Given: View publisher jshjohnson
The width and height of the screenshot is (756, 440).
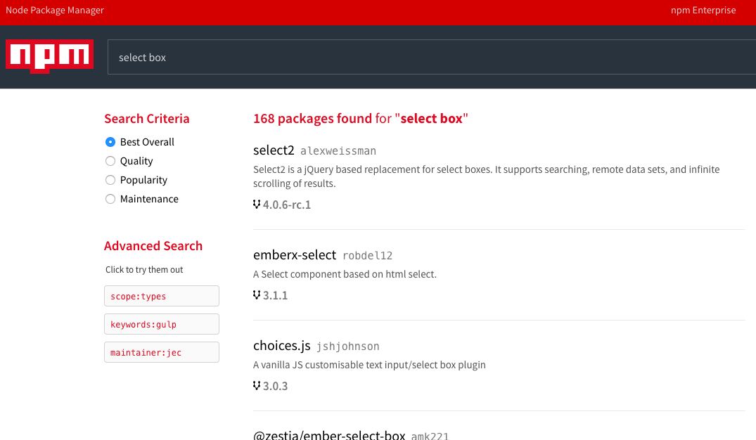Looking at the screenshot, I should (348, 346).
